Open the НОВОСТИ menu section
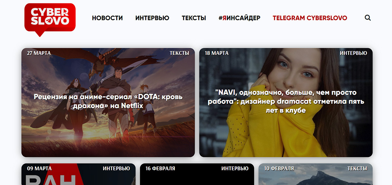 [x=107, y=18]
